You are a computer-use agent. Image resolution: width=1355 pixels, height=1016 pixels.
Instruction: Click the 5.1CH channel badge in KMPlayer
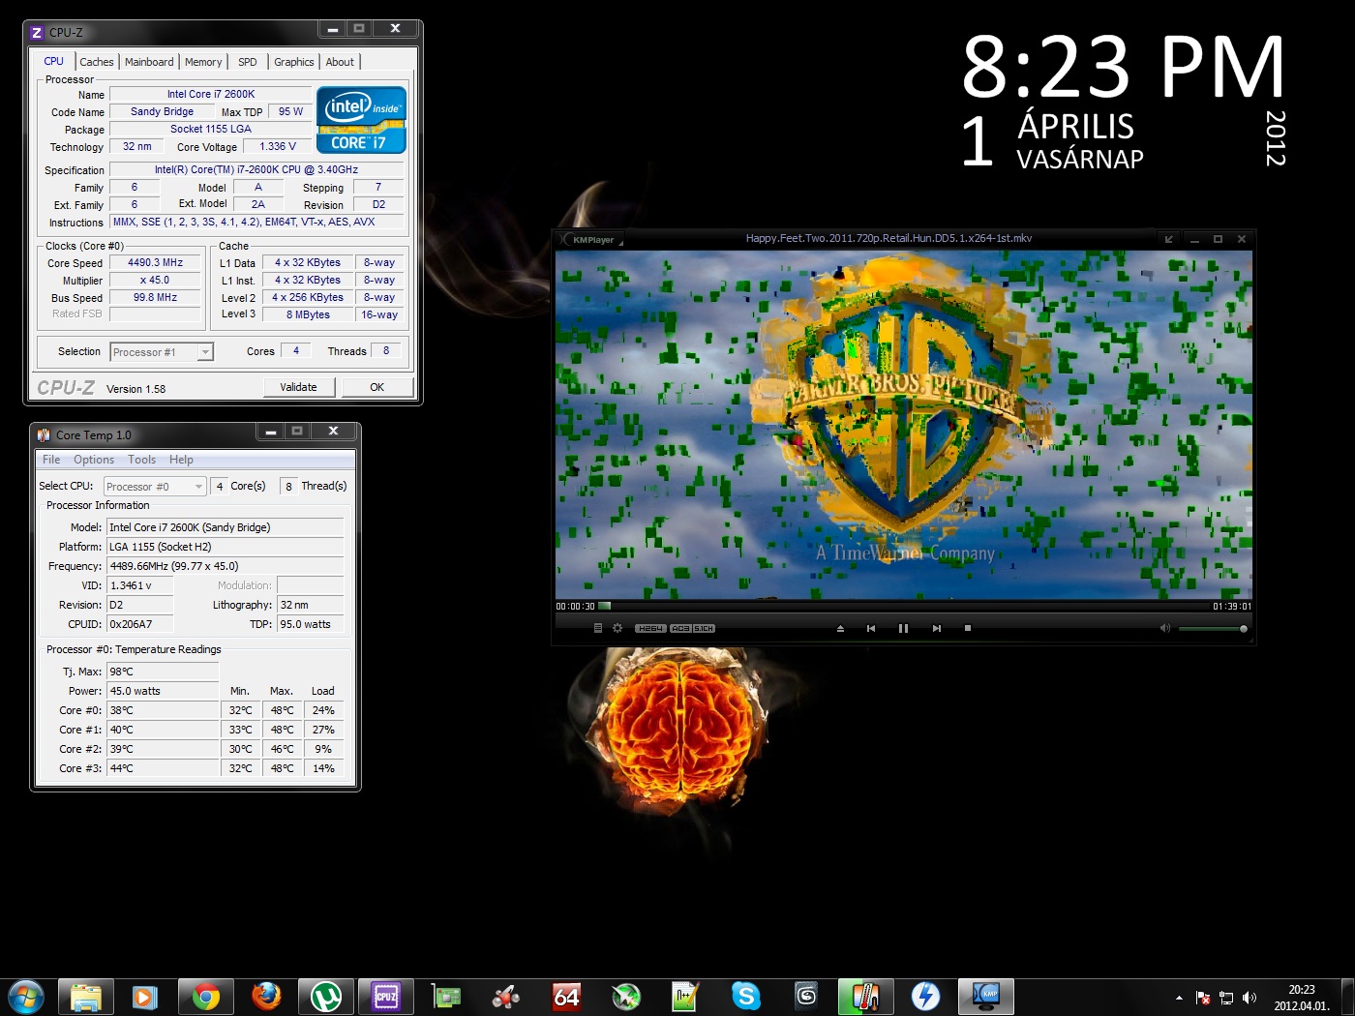pyautogui.click(x=704, y=628)
